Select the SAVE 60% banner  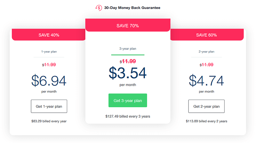tap(207, 35)
